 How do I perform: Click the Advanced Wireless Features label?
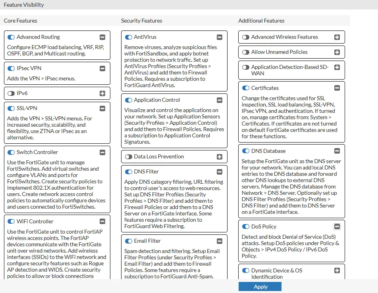[284, 37]
